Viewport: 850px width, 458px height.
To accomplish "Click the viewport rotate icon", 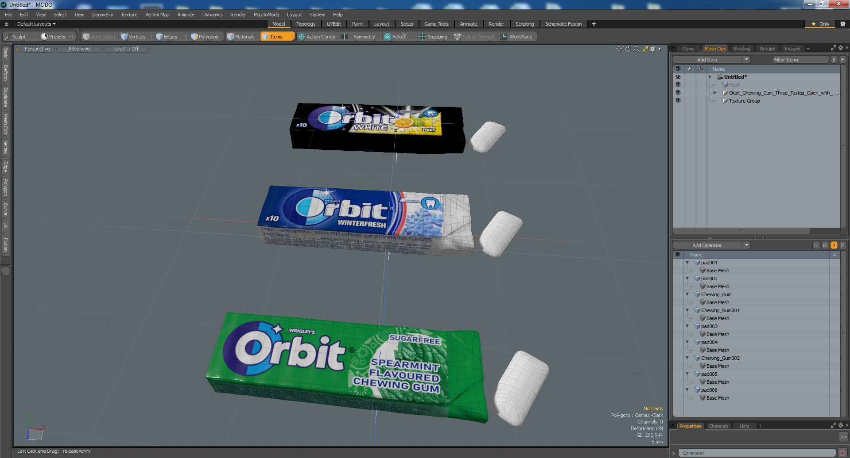I will point(628,49).
